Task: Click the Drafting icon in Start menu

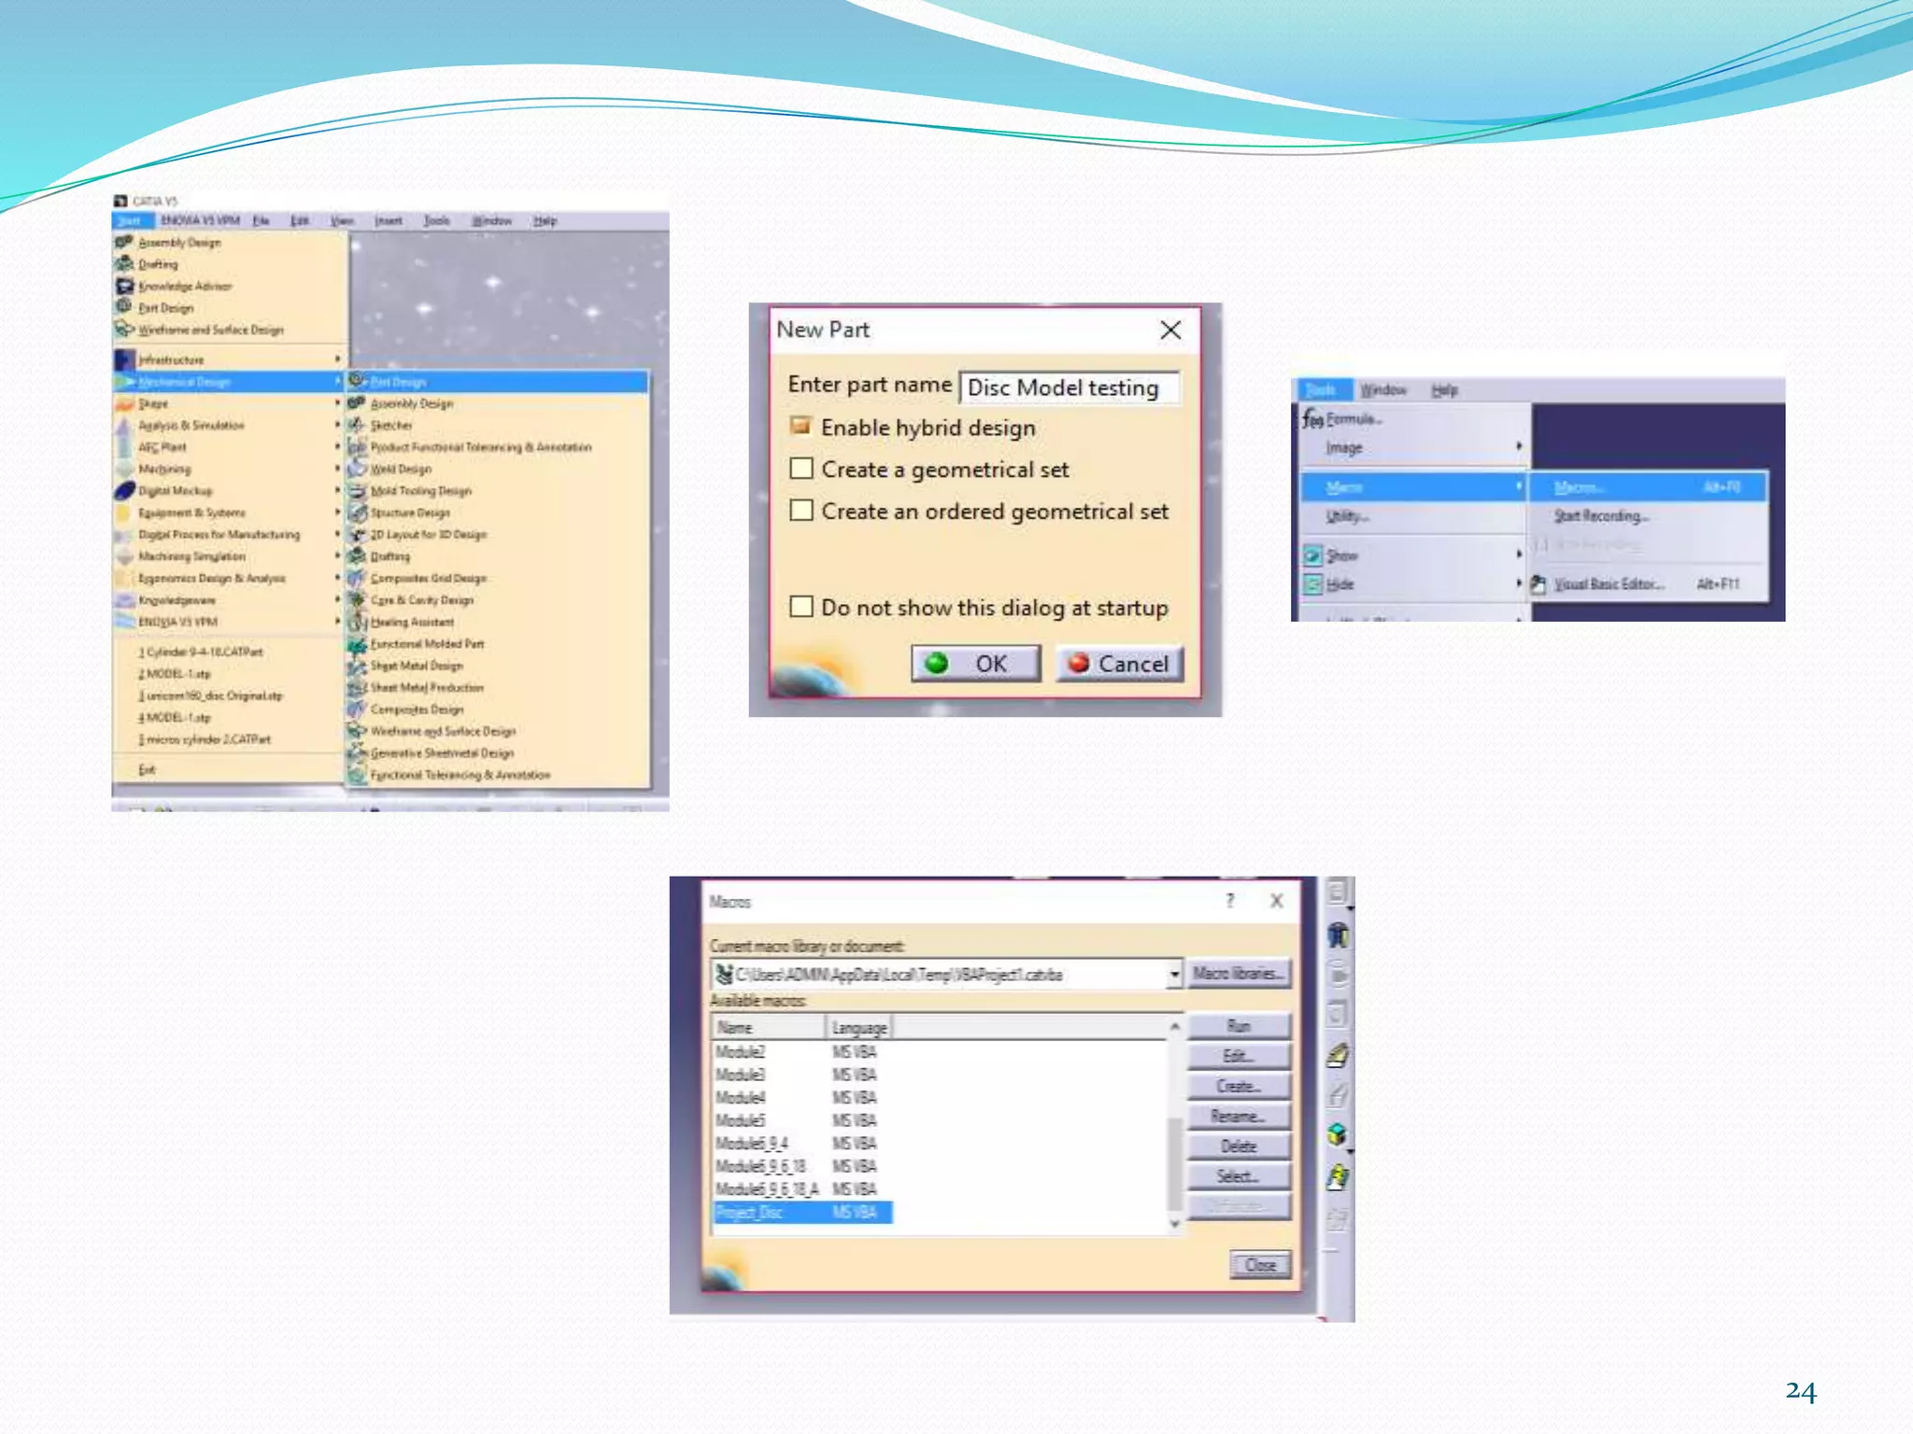Action: (124, 264)
